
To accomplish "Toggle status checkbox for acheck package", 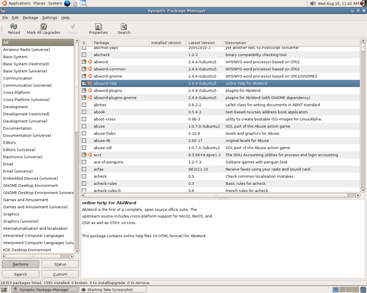I will [84, 176].
